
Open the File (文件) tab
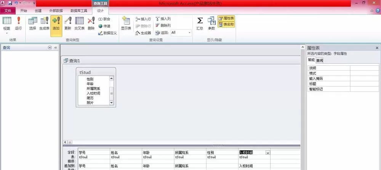tap(8, 11)
